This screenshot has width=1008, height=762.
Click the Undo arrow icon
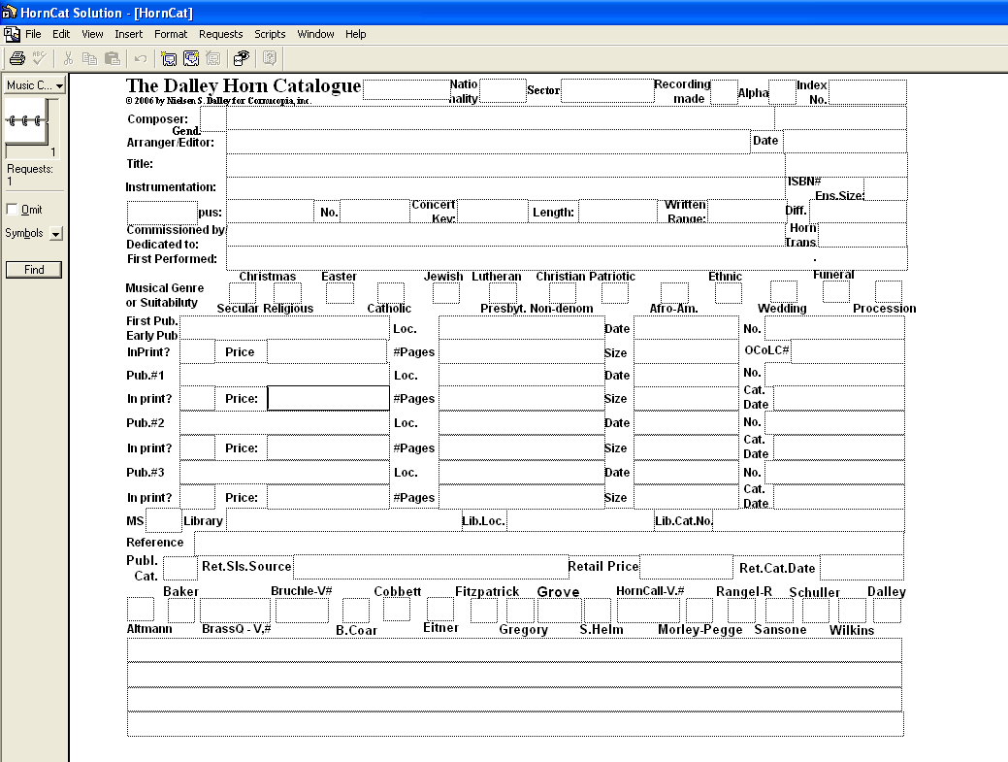coord(141,58)
